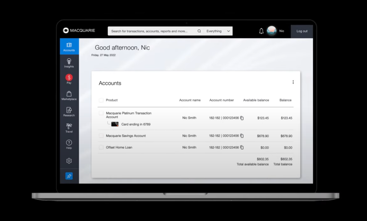Open Macquarie Platinum Transaction Account
Image resolution: width=367 pixels, height=221 pixels.
(x=129, y=115)
